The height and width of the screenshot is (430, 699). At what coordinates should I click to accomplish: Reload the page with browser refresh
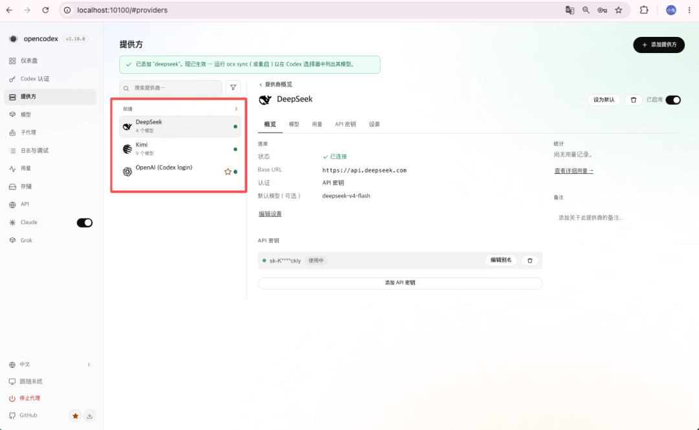tap(45, 10)
